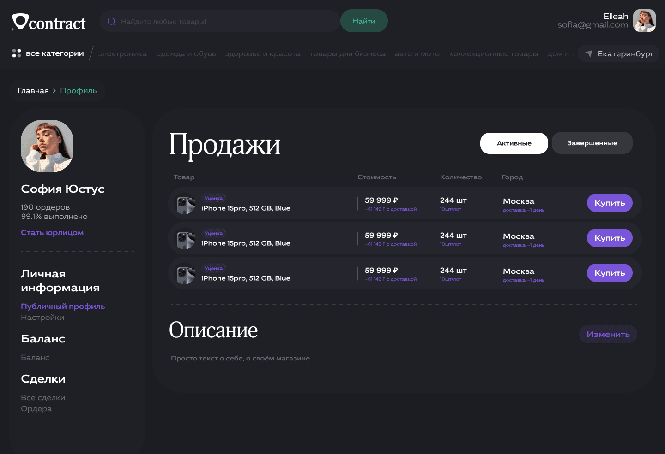Switch to Активные sales tab
Image resolution: width=665 pixels, height=454 pixels.
(x=514, y=143)
